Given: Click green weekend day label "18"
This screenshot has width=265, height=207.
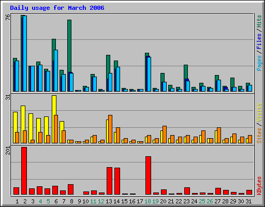Looking at the screenshot, I should click(x=148, y=201).
